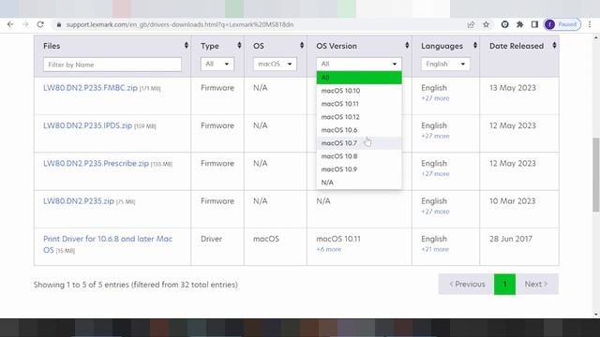Click the scrollbar up arrow
600x337 pixels.
(x=596, y=37)
